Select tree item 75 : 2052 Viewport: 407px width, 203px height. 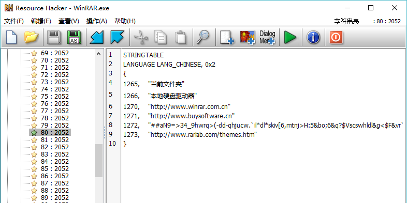click(x=55, y=97)
